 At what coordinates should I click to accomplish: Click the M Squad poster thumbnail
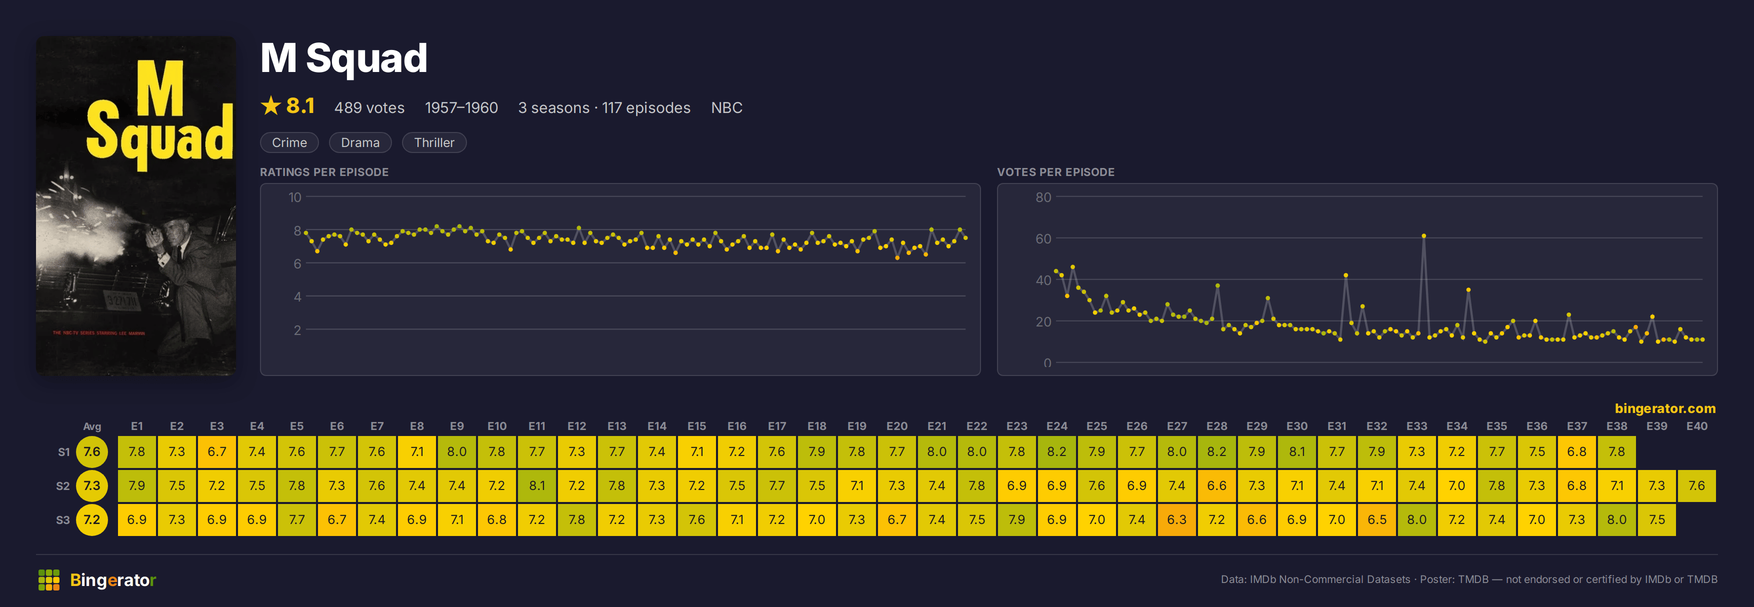pyautogui.click(x=136, y=205)
